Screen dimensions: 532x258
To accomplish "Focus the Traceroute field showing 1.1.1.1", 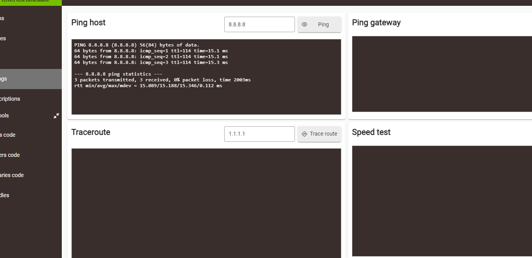I will point(260,134).
